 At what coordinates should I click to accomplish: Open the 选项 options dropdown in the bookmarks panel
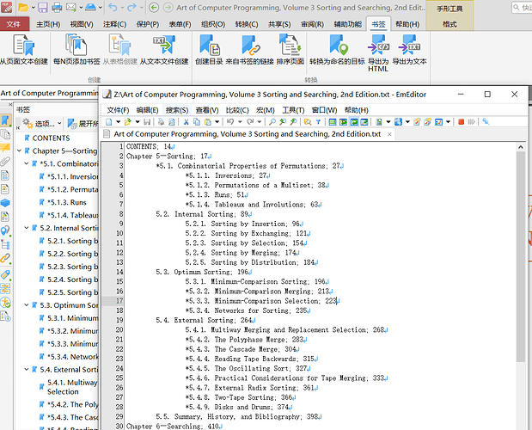coord(42,124)
